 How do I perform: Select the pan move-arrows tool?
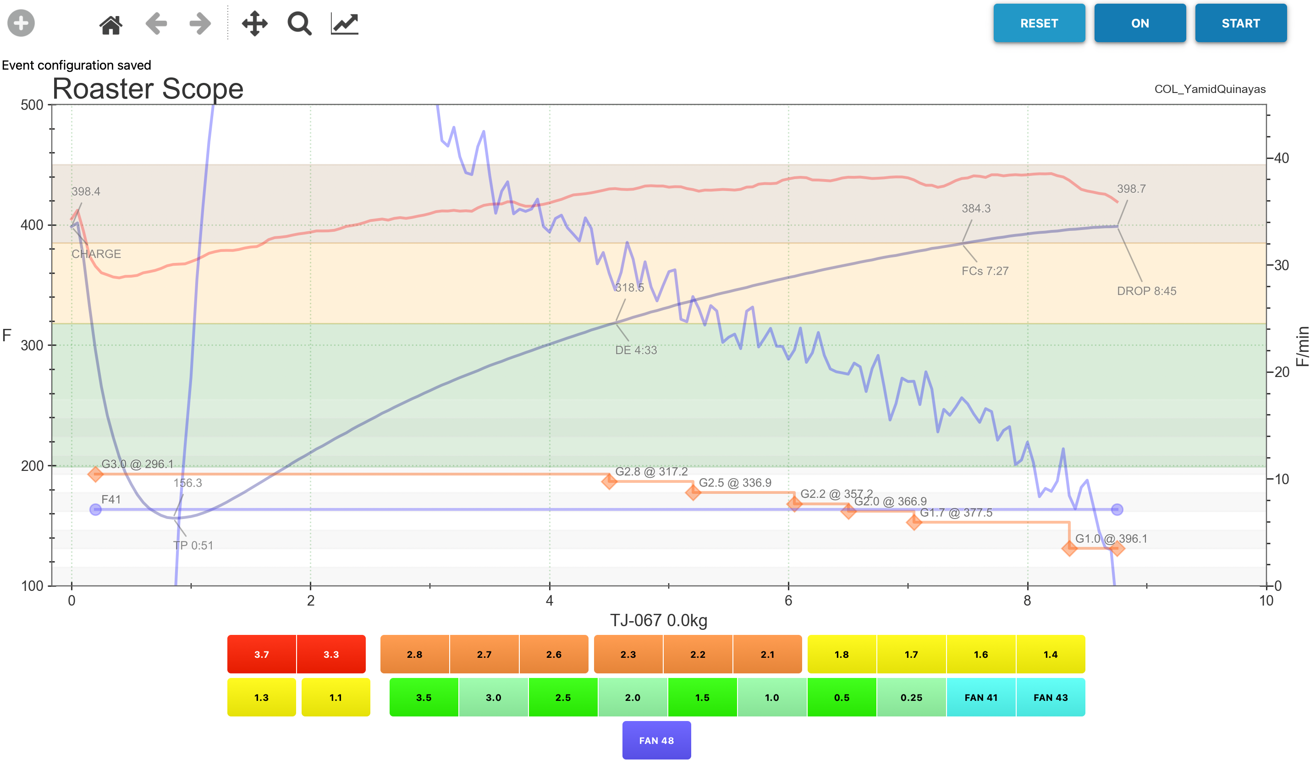tap(255, 24)
